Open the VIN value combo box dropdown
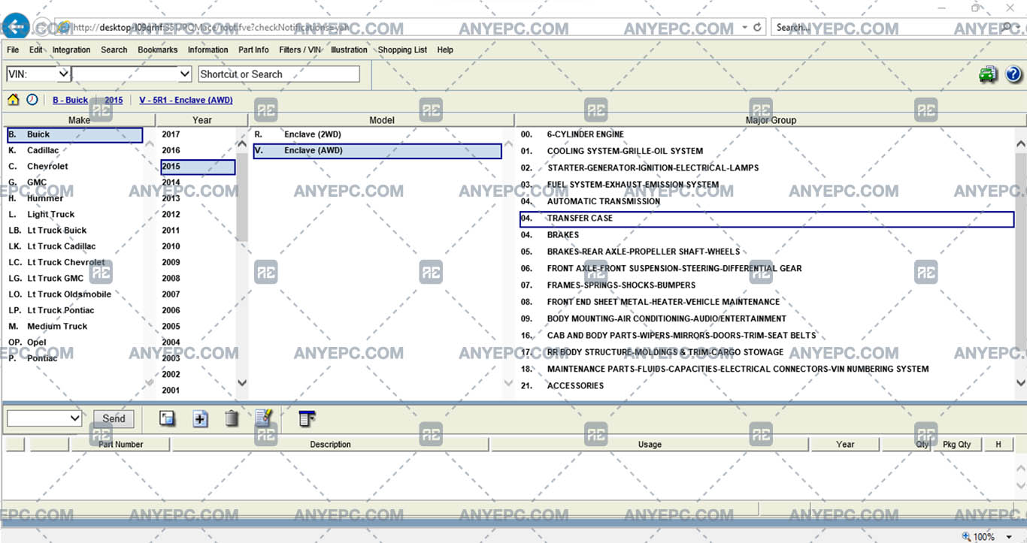Viewport: 1027px width, 543px height. pos(184,74)
